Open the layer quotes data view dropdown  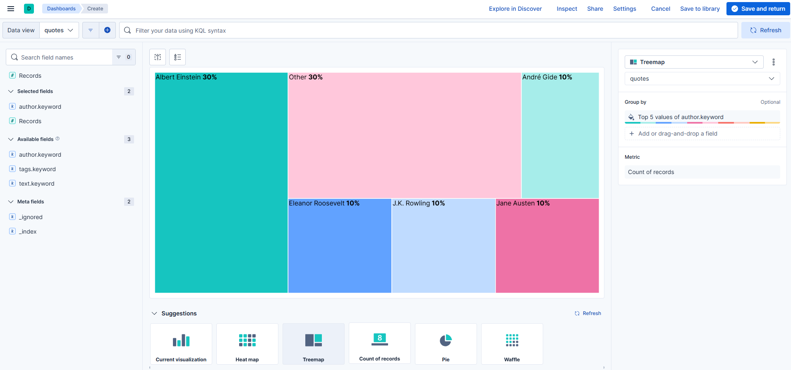[702, 79]
